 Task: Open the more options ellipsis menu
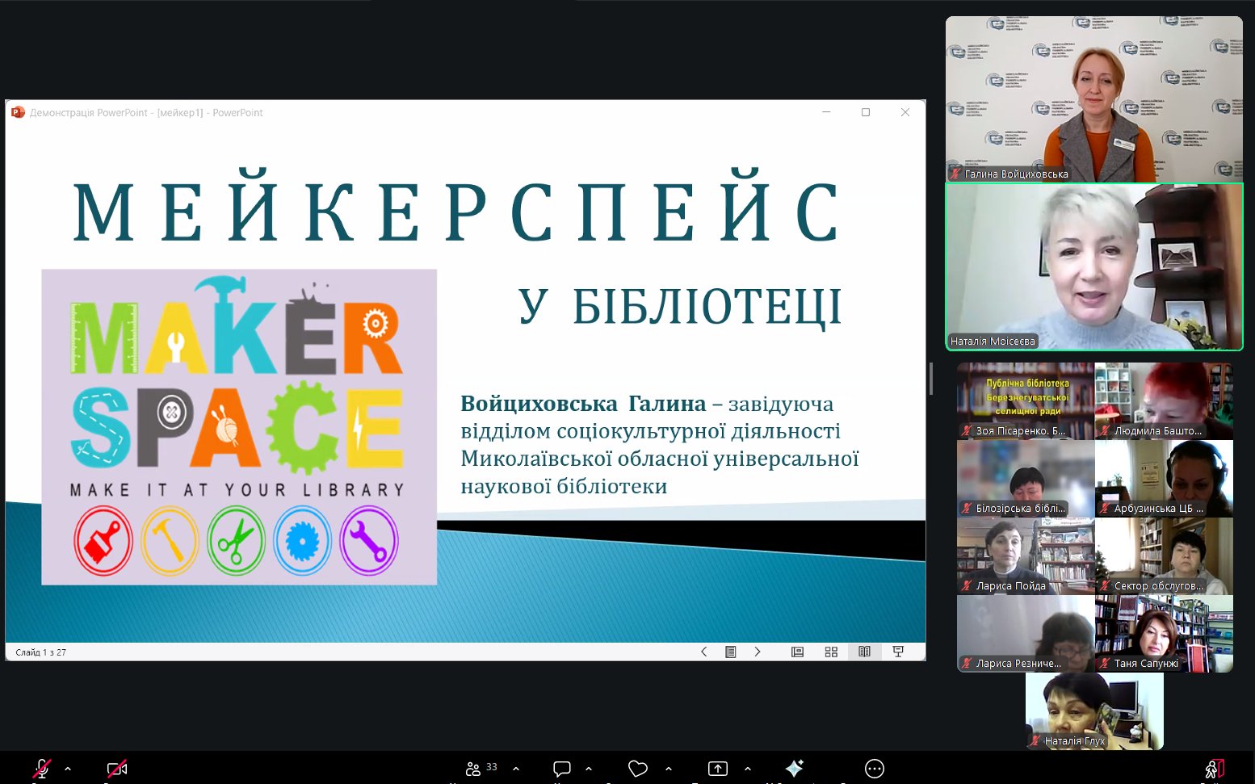(x=875, y=769)
